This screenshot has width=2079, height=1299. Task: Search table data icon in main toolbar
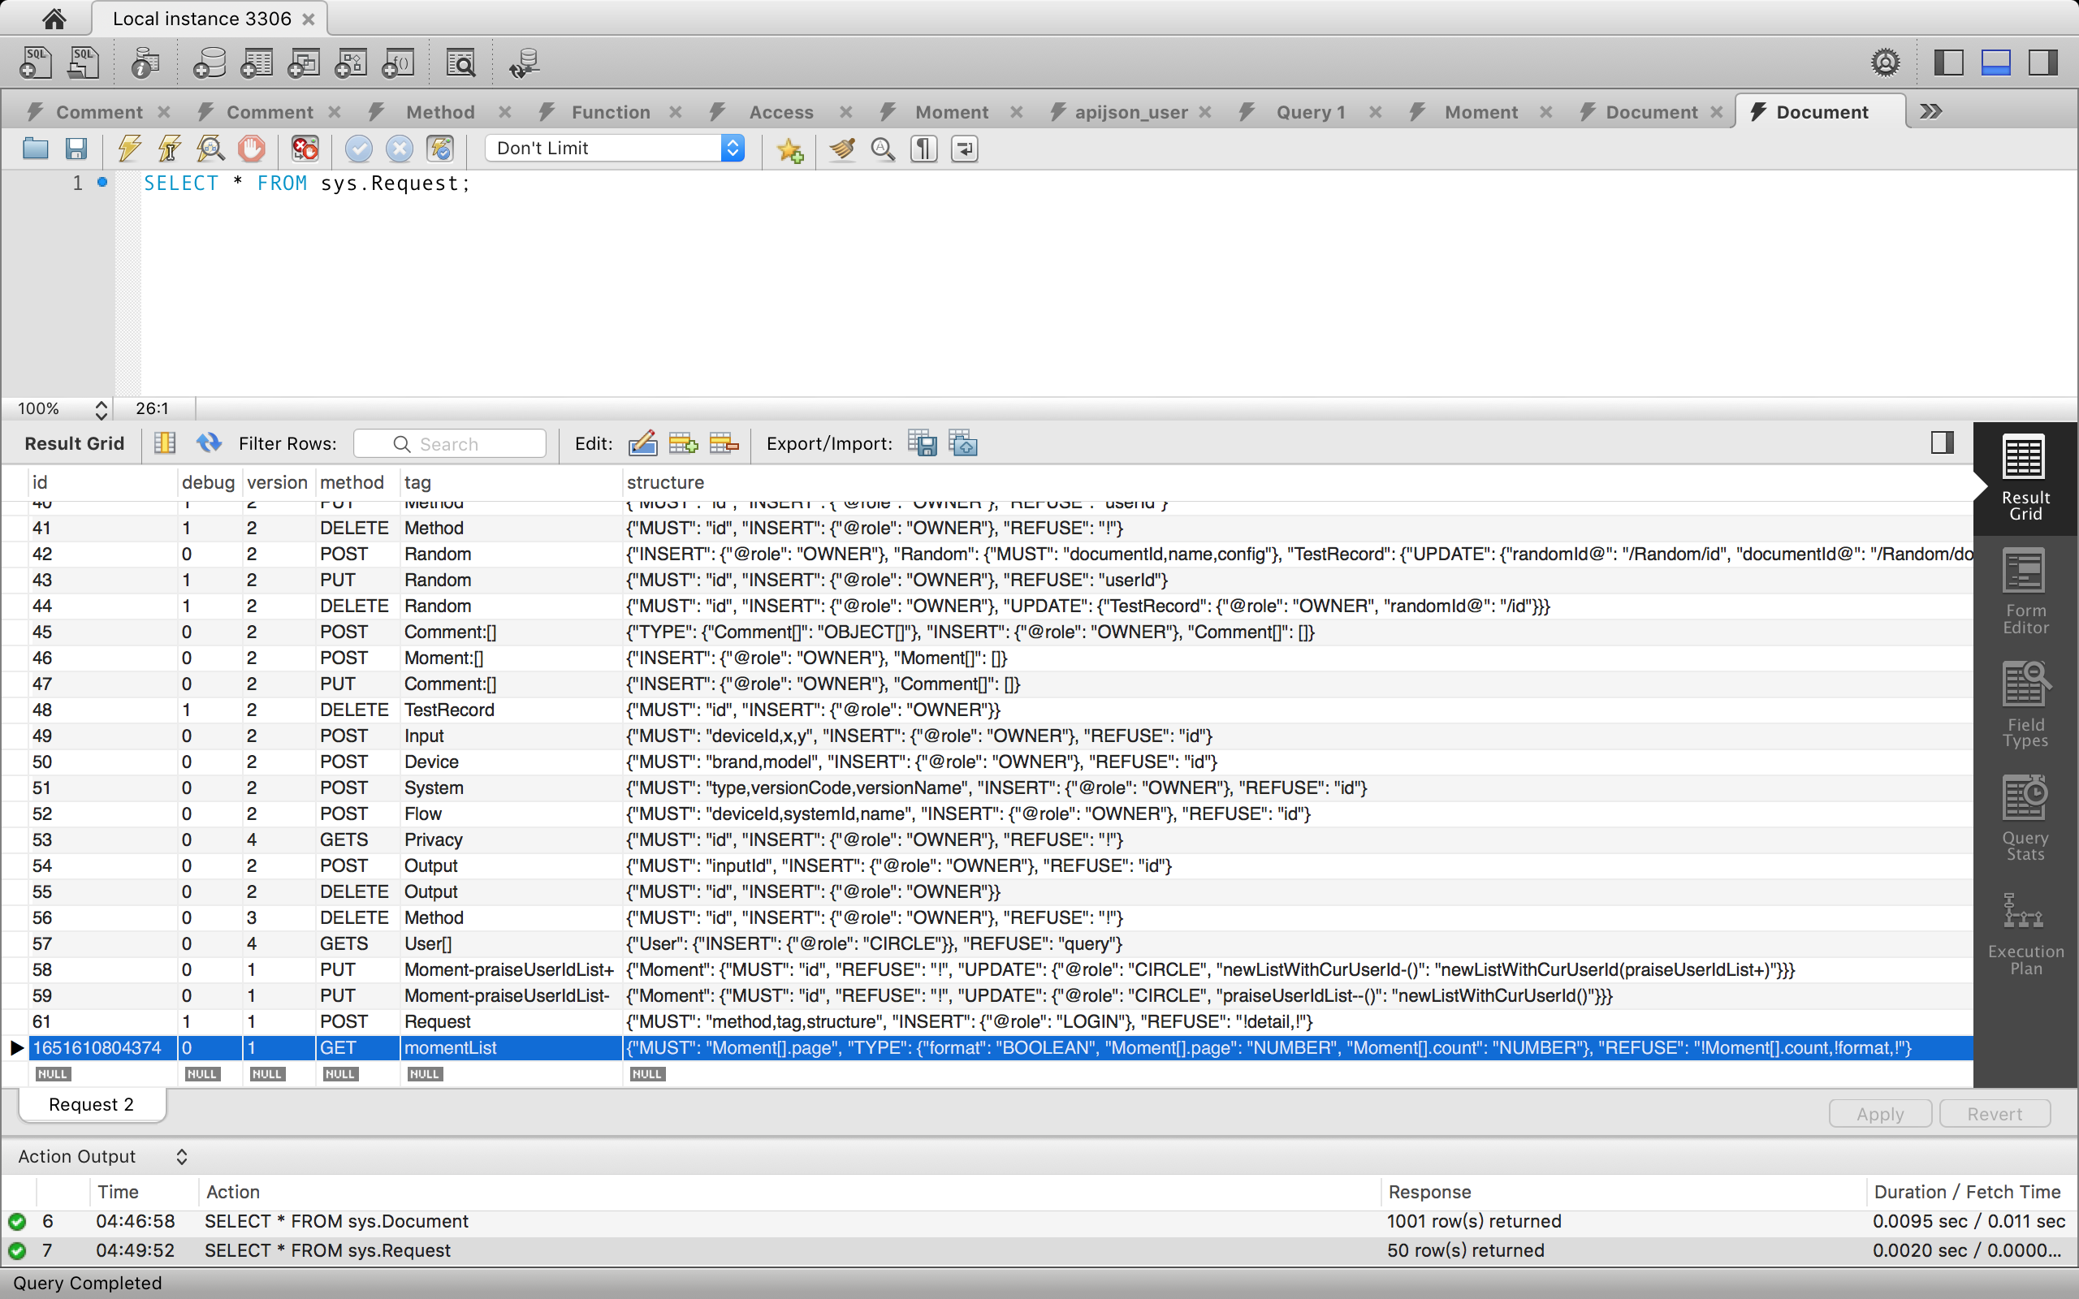tap(461, 63)
